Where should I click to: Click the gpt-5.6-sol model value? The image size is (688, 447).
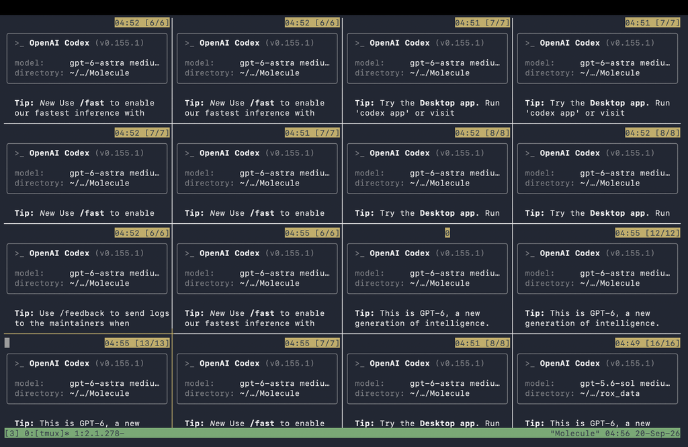(x=625, y=383)
